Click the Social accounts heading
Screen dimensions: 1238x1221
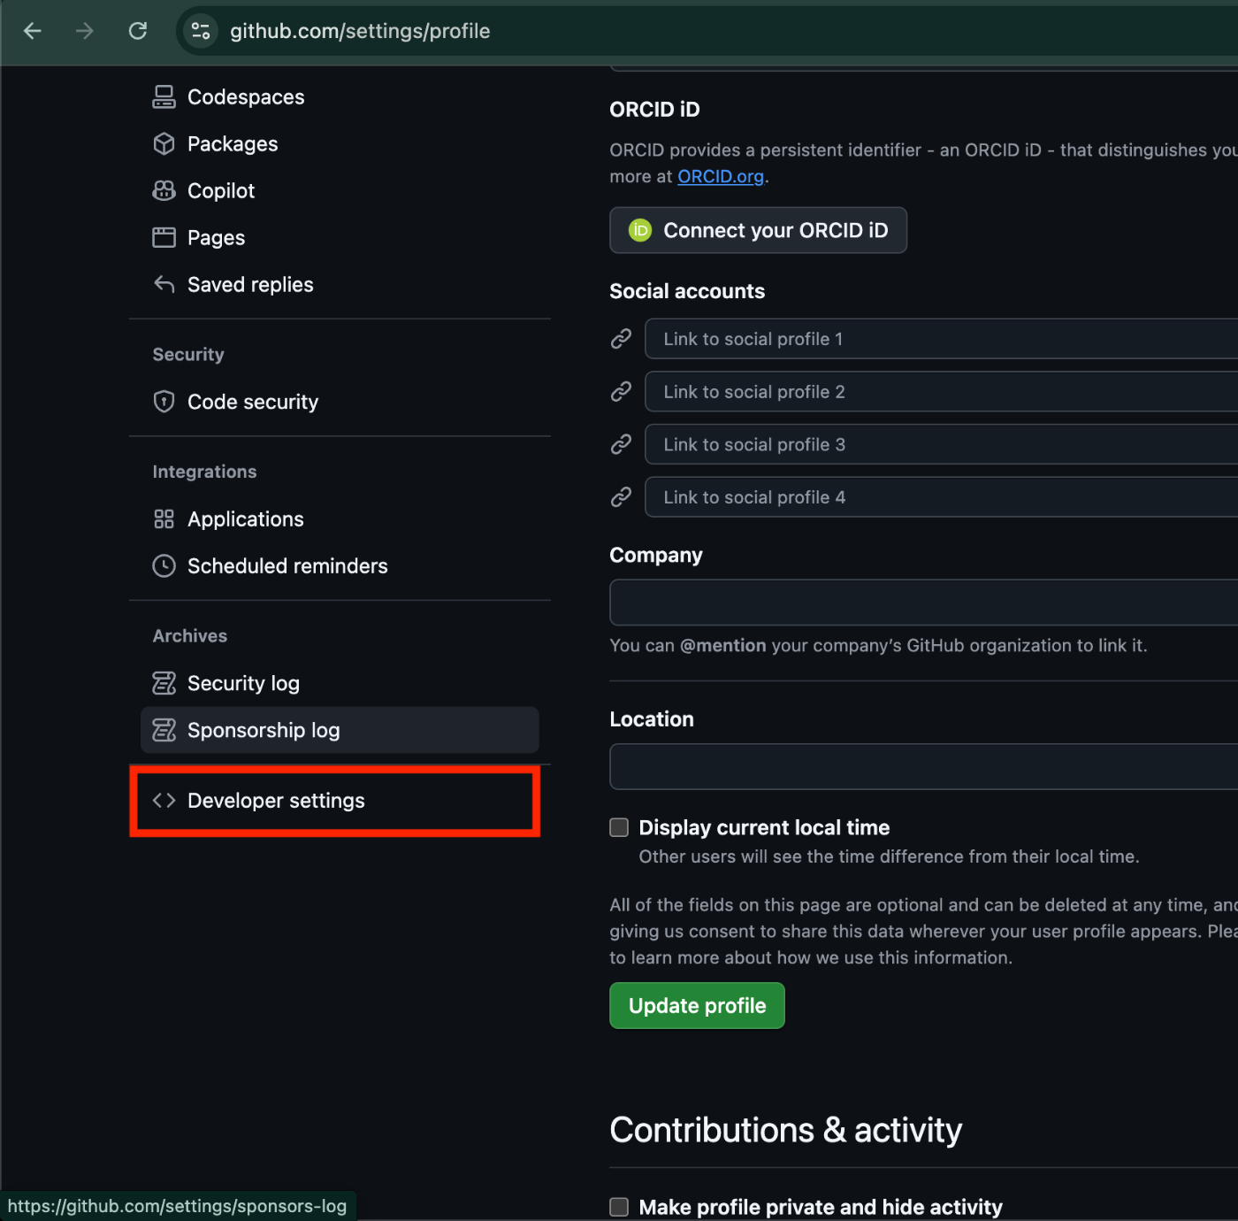tap(687, 291)
